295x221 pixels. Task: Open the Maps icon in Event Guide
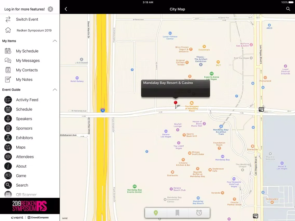pos(8,147)
